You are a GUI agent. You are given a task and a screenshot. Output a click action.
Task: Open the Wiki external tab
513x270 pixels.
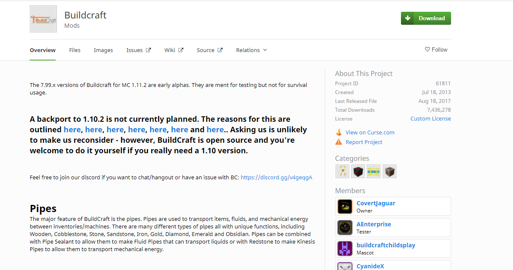coord(174,50)
